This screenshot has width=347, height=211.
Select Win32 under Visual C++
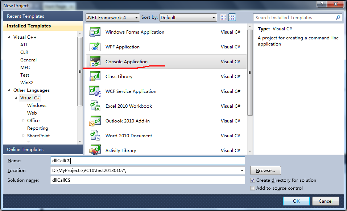coord(27,82)
